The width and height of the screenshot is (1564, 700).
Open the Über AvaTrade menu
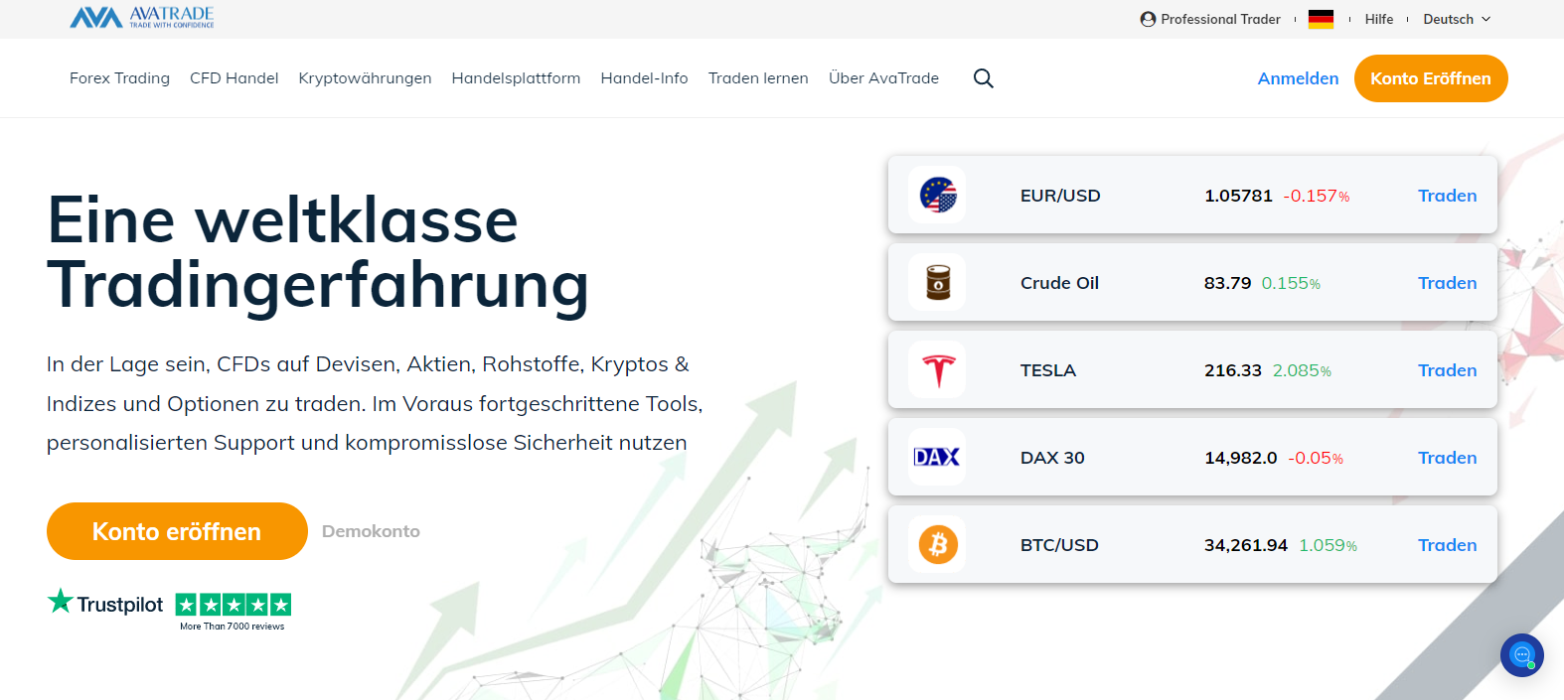tap(883, 78)
